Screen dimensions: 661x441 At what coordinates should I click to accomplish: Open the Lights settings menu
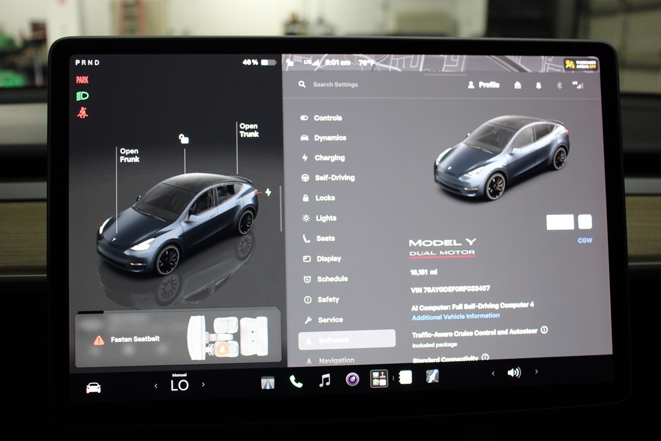(x=319, y=218)
